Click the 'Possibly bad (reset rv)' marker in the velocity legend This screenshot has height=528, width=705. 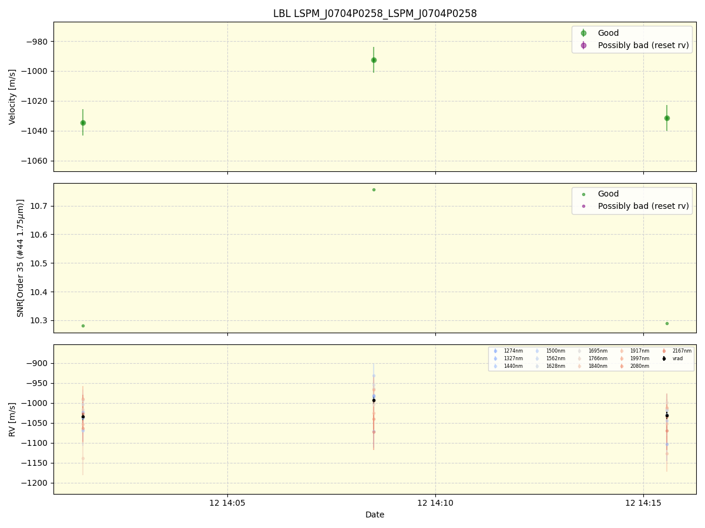(583, 45)
